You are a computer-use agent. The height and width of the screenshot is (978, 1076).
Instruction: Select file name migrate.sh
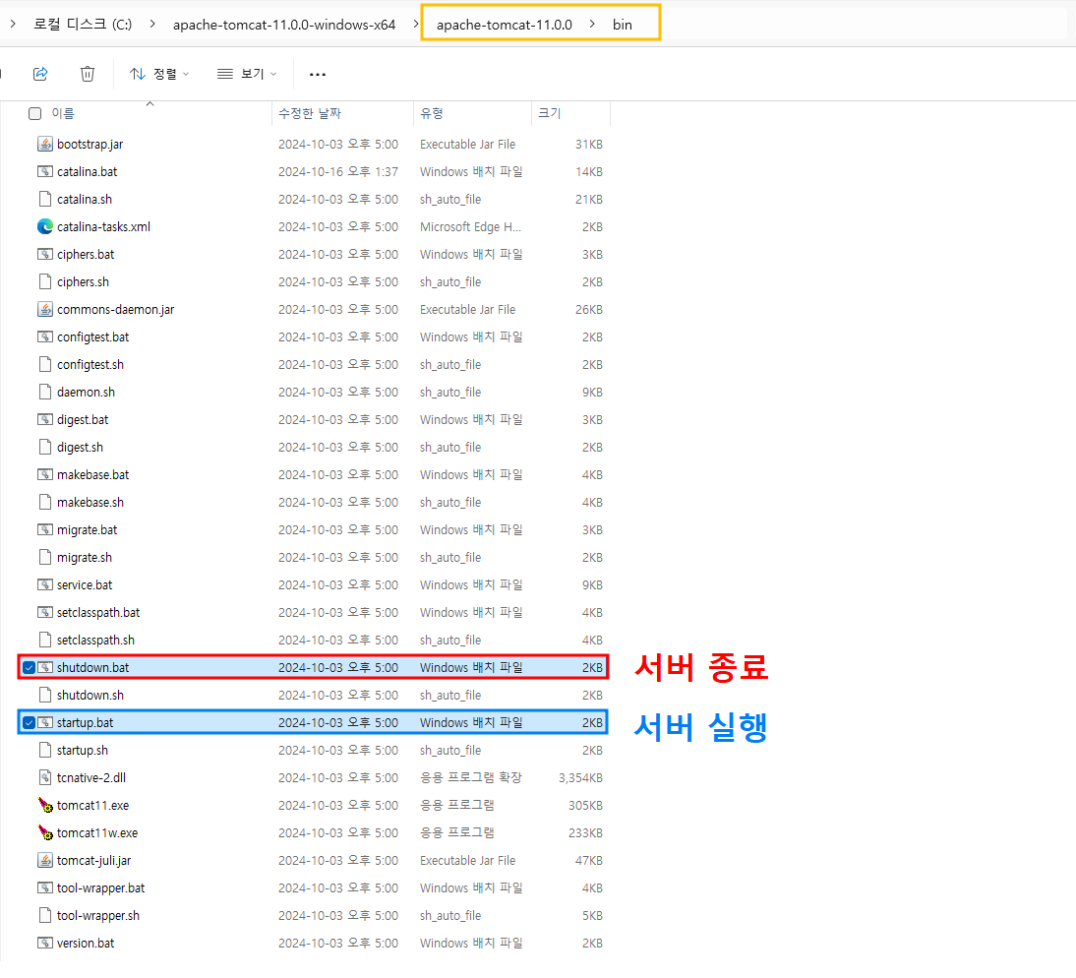click(x=85, y=557)
